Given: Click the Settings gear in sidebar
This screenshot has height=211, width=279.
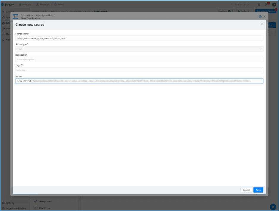Looking at the screenshot, I should pyautogui.click(x=3, y=203).
